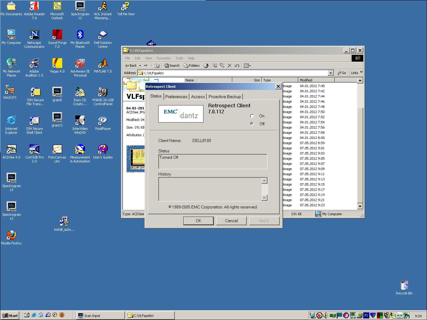
Task: Open the File menu in Explorer
Action: coord(127,58)
